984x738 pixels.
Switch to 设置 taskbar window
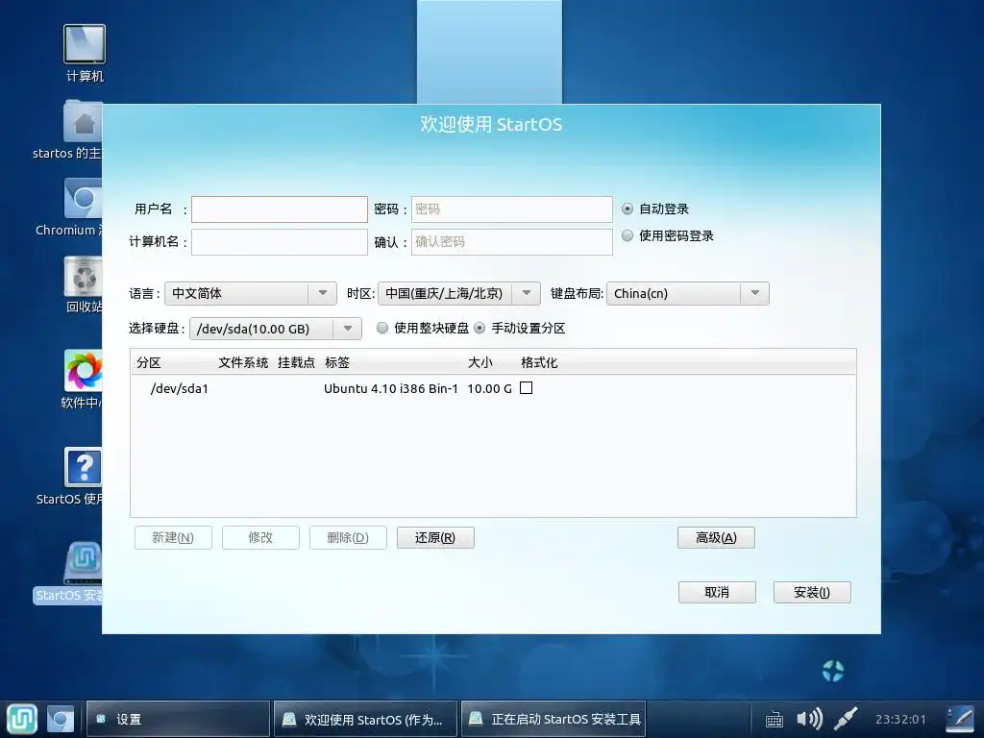click(178, 719)
